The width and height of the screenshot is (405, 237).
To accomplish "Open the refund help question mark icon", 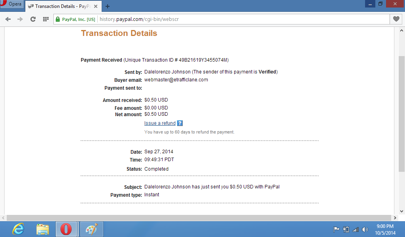I will (180, 123).
